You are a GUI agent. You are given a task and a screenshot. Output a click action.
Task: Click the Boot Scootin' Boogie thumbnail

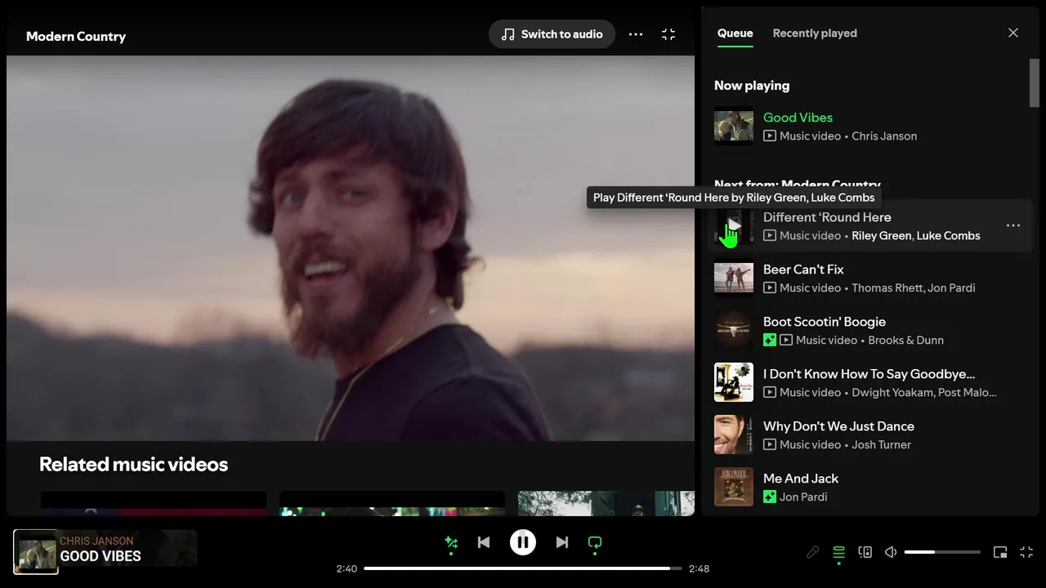click(734, 330)
